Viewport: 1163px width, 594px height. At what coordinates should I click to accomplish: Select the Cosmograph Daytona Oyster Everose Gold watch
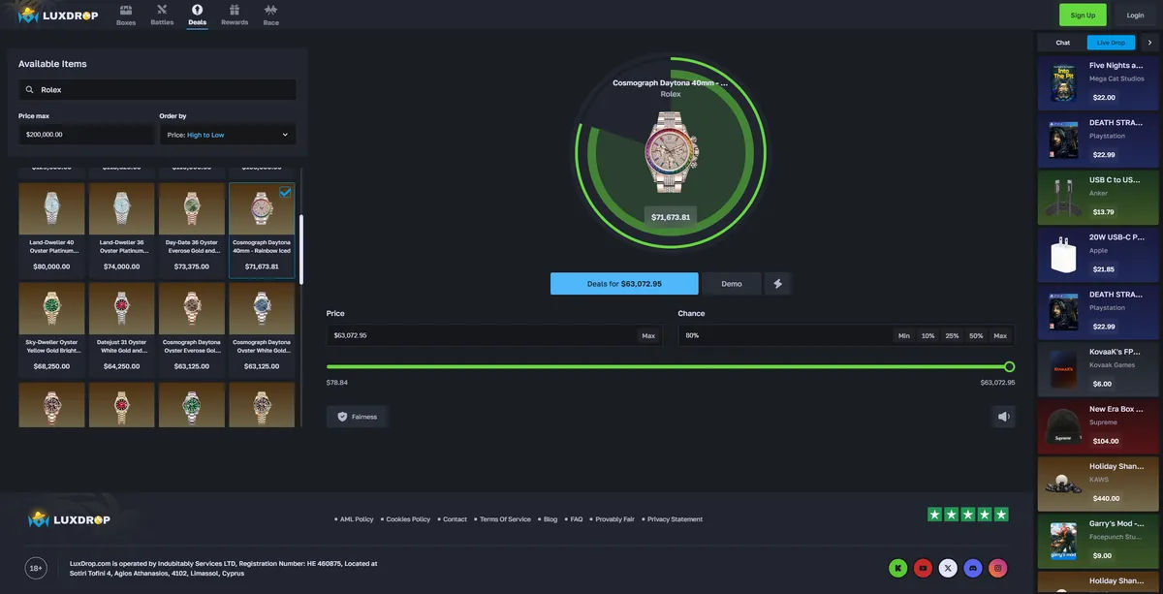click(192, 329)
